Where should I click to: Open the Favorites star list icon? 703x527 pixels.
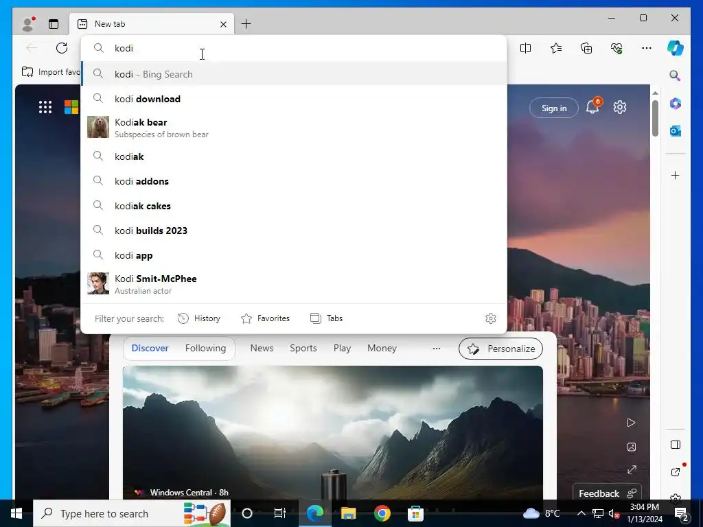tap(556, 48)
